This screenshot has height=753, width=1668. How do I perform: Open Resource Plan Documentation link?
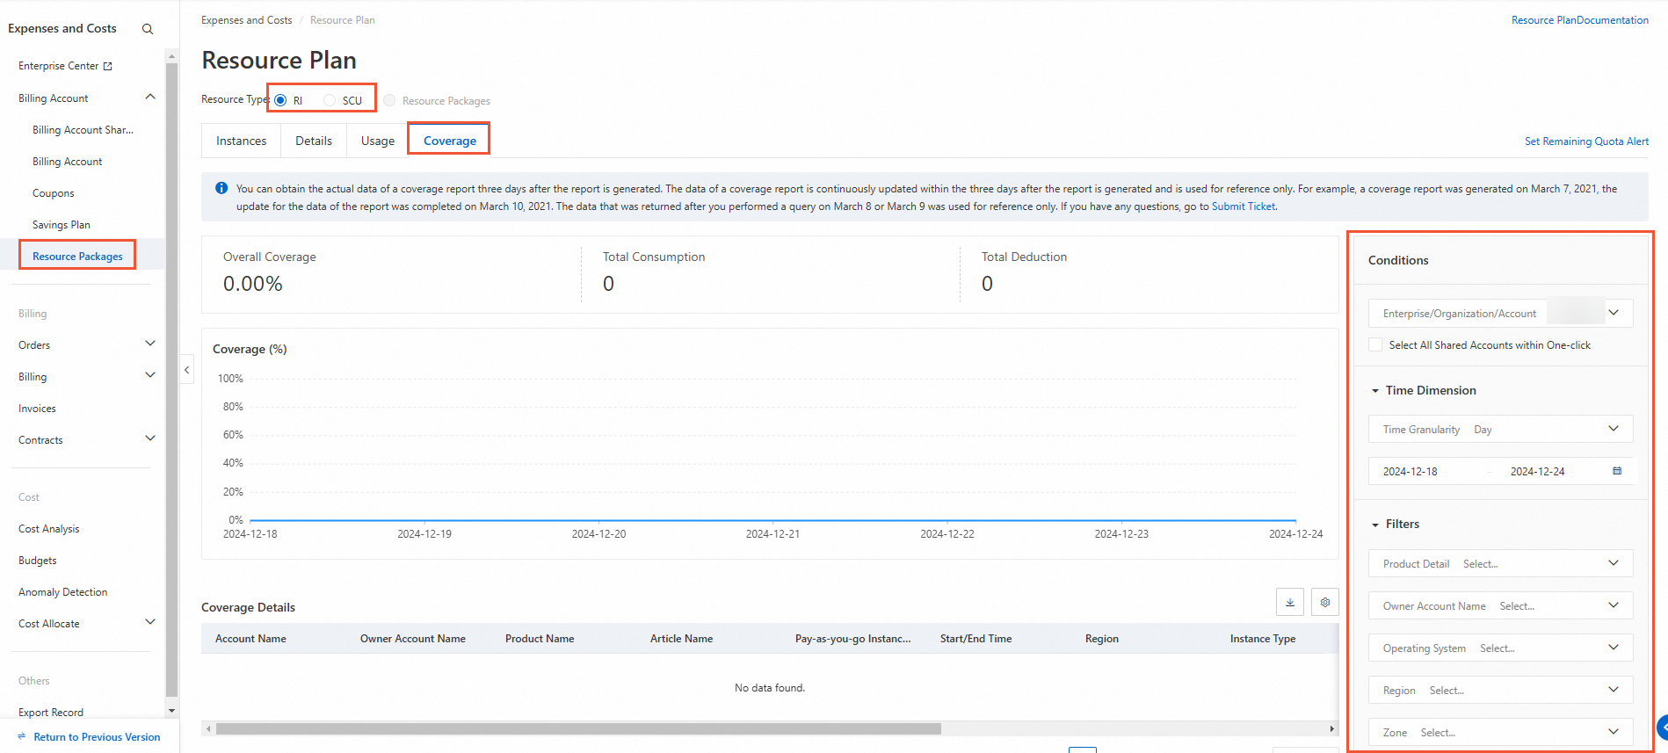1580,20
